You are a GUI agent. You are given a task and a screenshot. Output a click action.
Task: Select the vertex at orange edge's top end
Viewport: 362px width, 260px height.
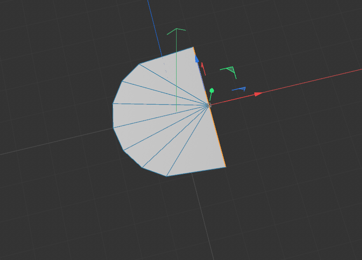coord(193,47)
